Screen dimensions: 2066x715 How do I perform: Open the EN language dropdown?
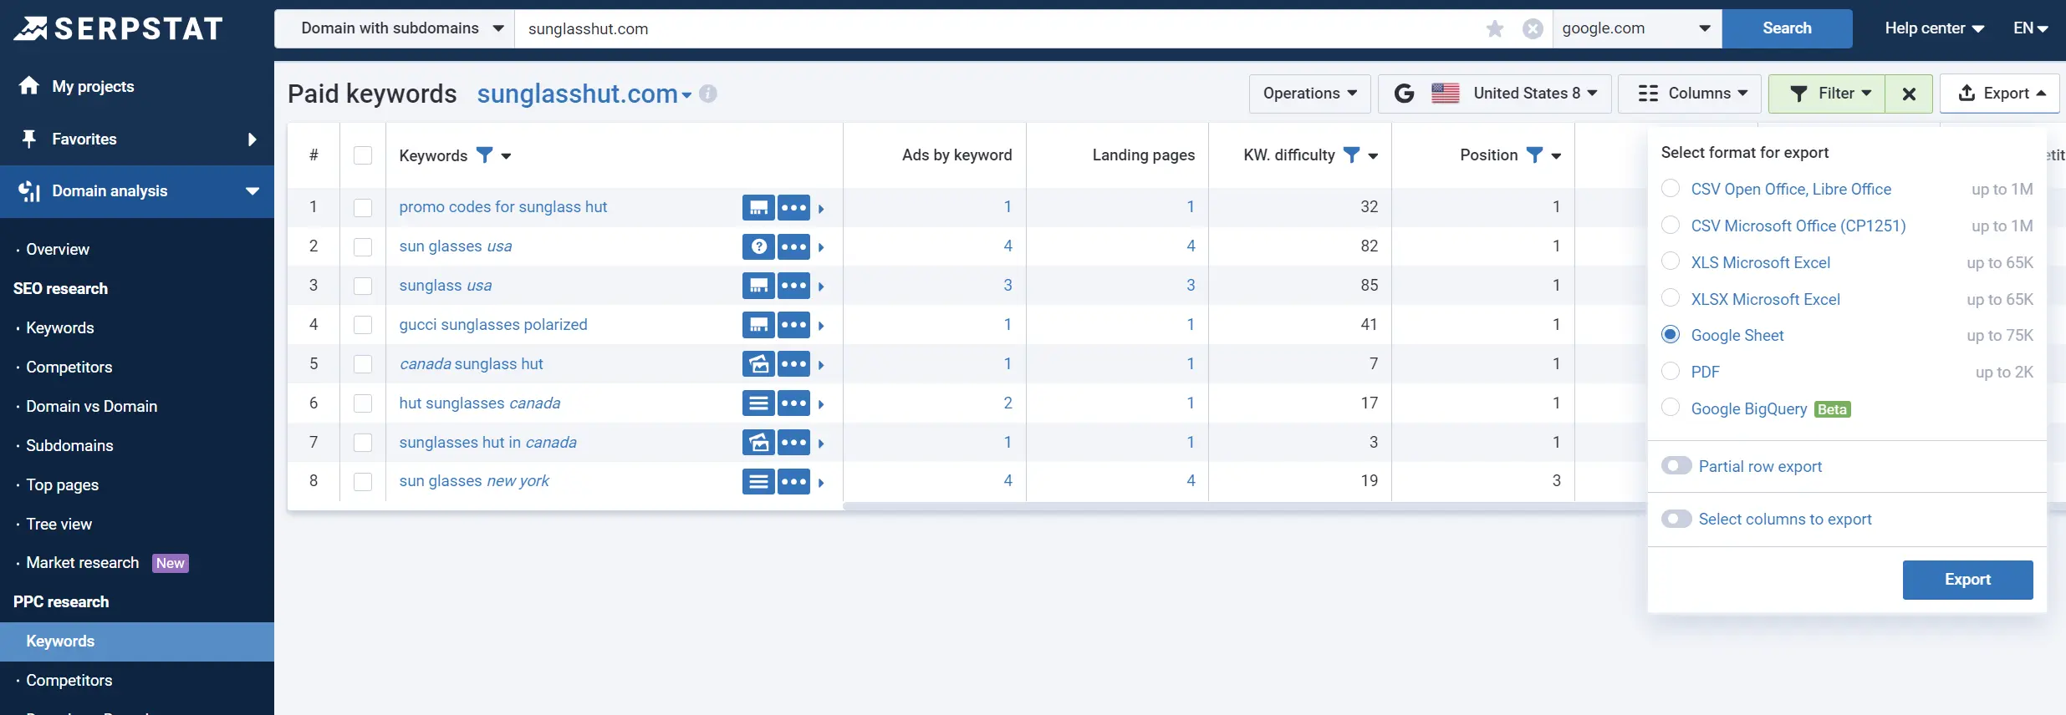click(x=2031, y=28)
